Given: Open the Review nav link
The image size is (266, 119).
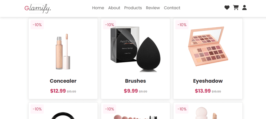Looking at the screenshot, I should (153, 8).
